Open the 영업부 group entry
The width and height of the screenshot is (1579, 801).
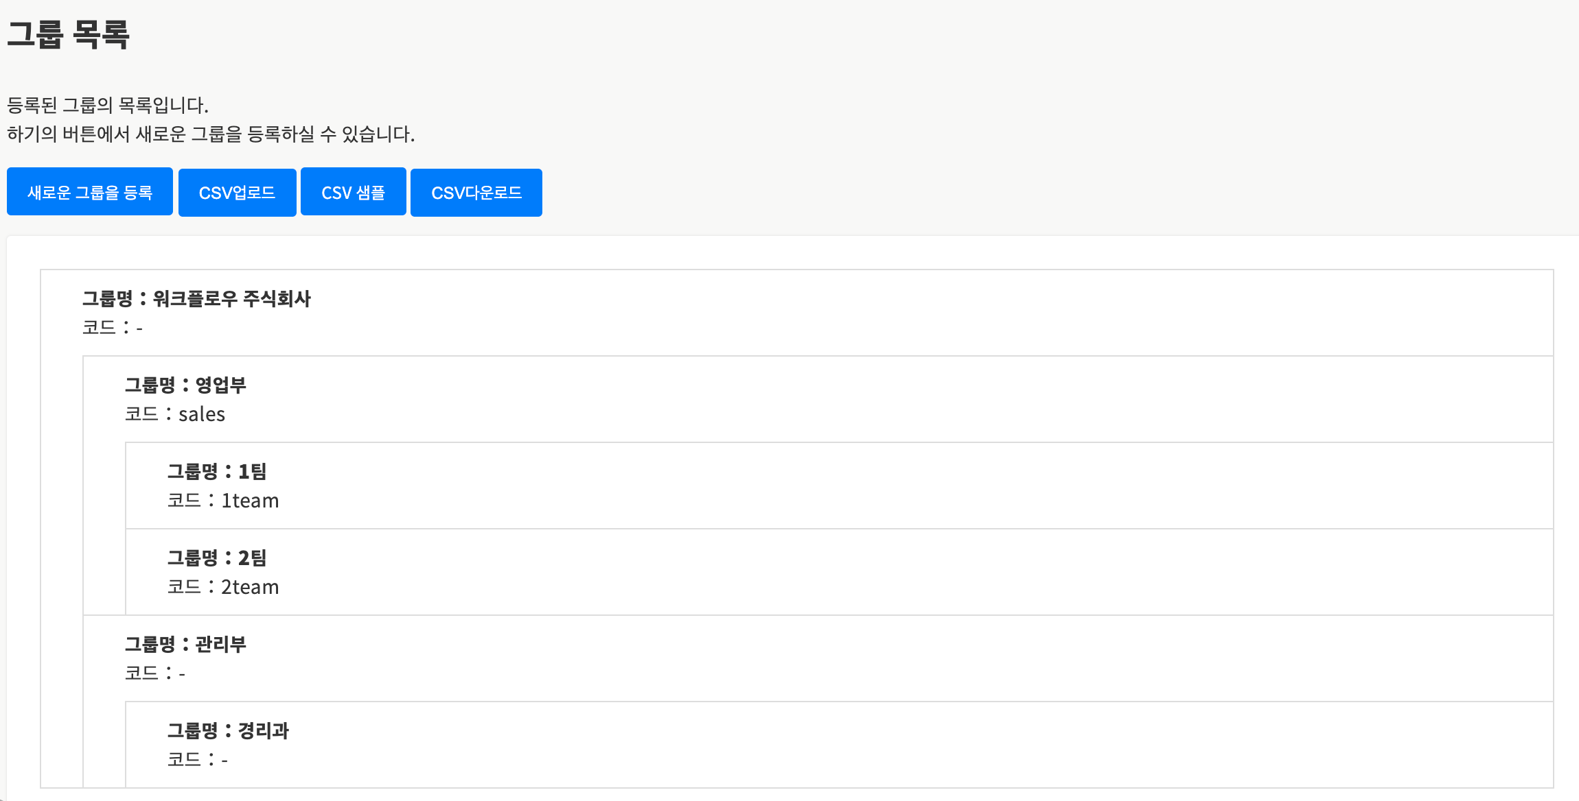coord(220,385)
